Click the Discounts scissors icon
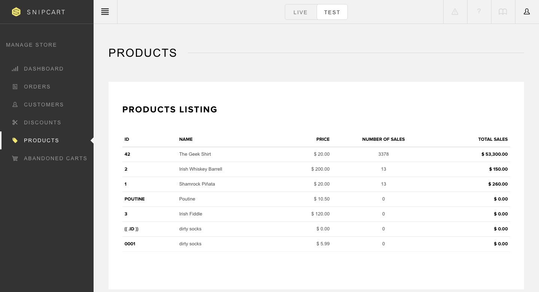The width and height of the screenshot is (539, 292). point(15,122)
